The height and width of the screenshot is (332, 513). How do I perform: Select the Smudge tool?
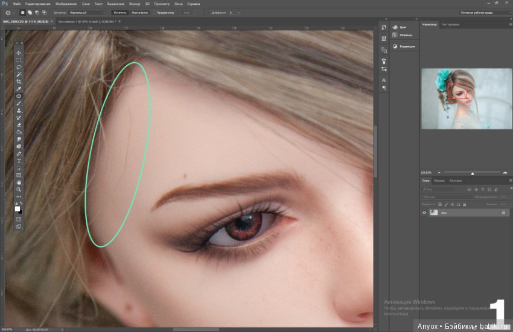19,139
